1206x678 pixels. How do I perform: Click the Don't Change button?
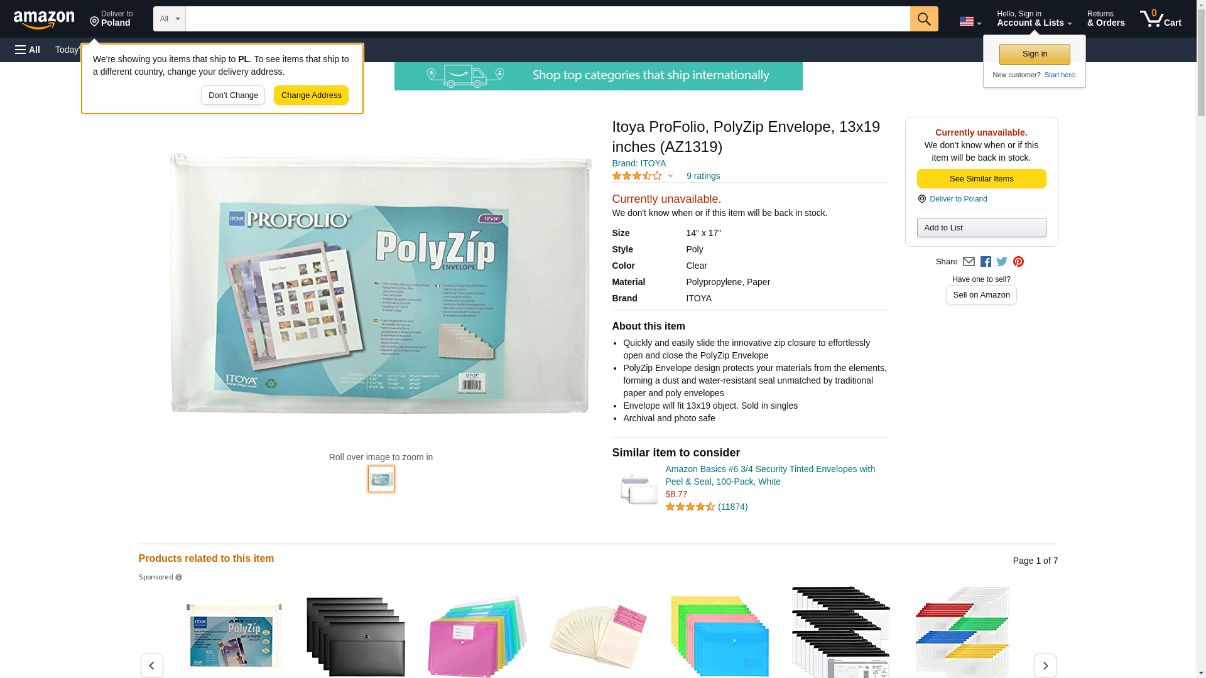click(x=233, y=95)
